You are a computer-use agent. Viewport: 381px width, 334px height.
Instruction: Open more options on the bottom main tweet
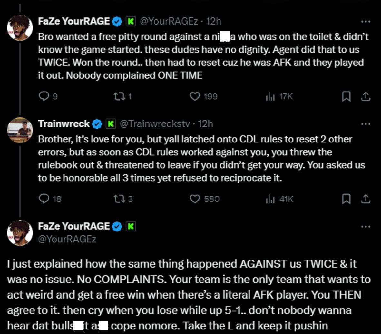[x=366, y=227]
